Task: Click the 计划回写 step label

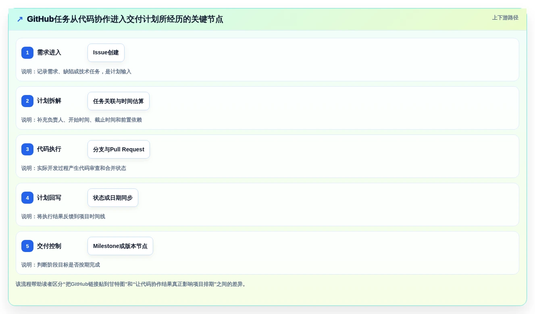Action: [49, 198]
